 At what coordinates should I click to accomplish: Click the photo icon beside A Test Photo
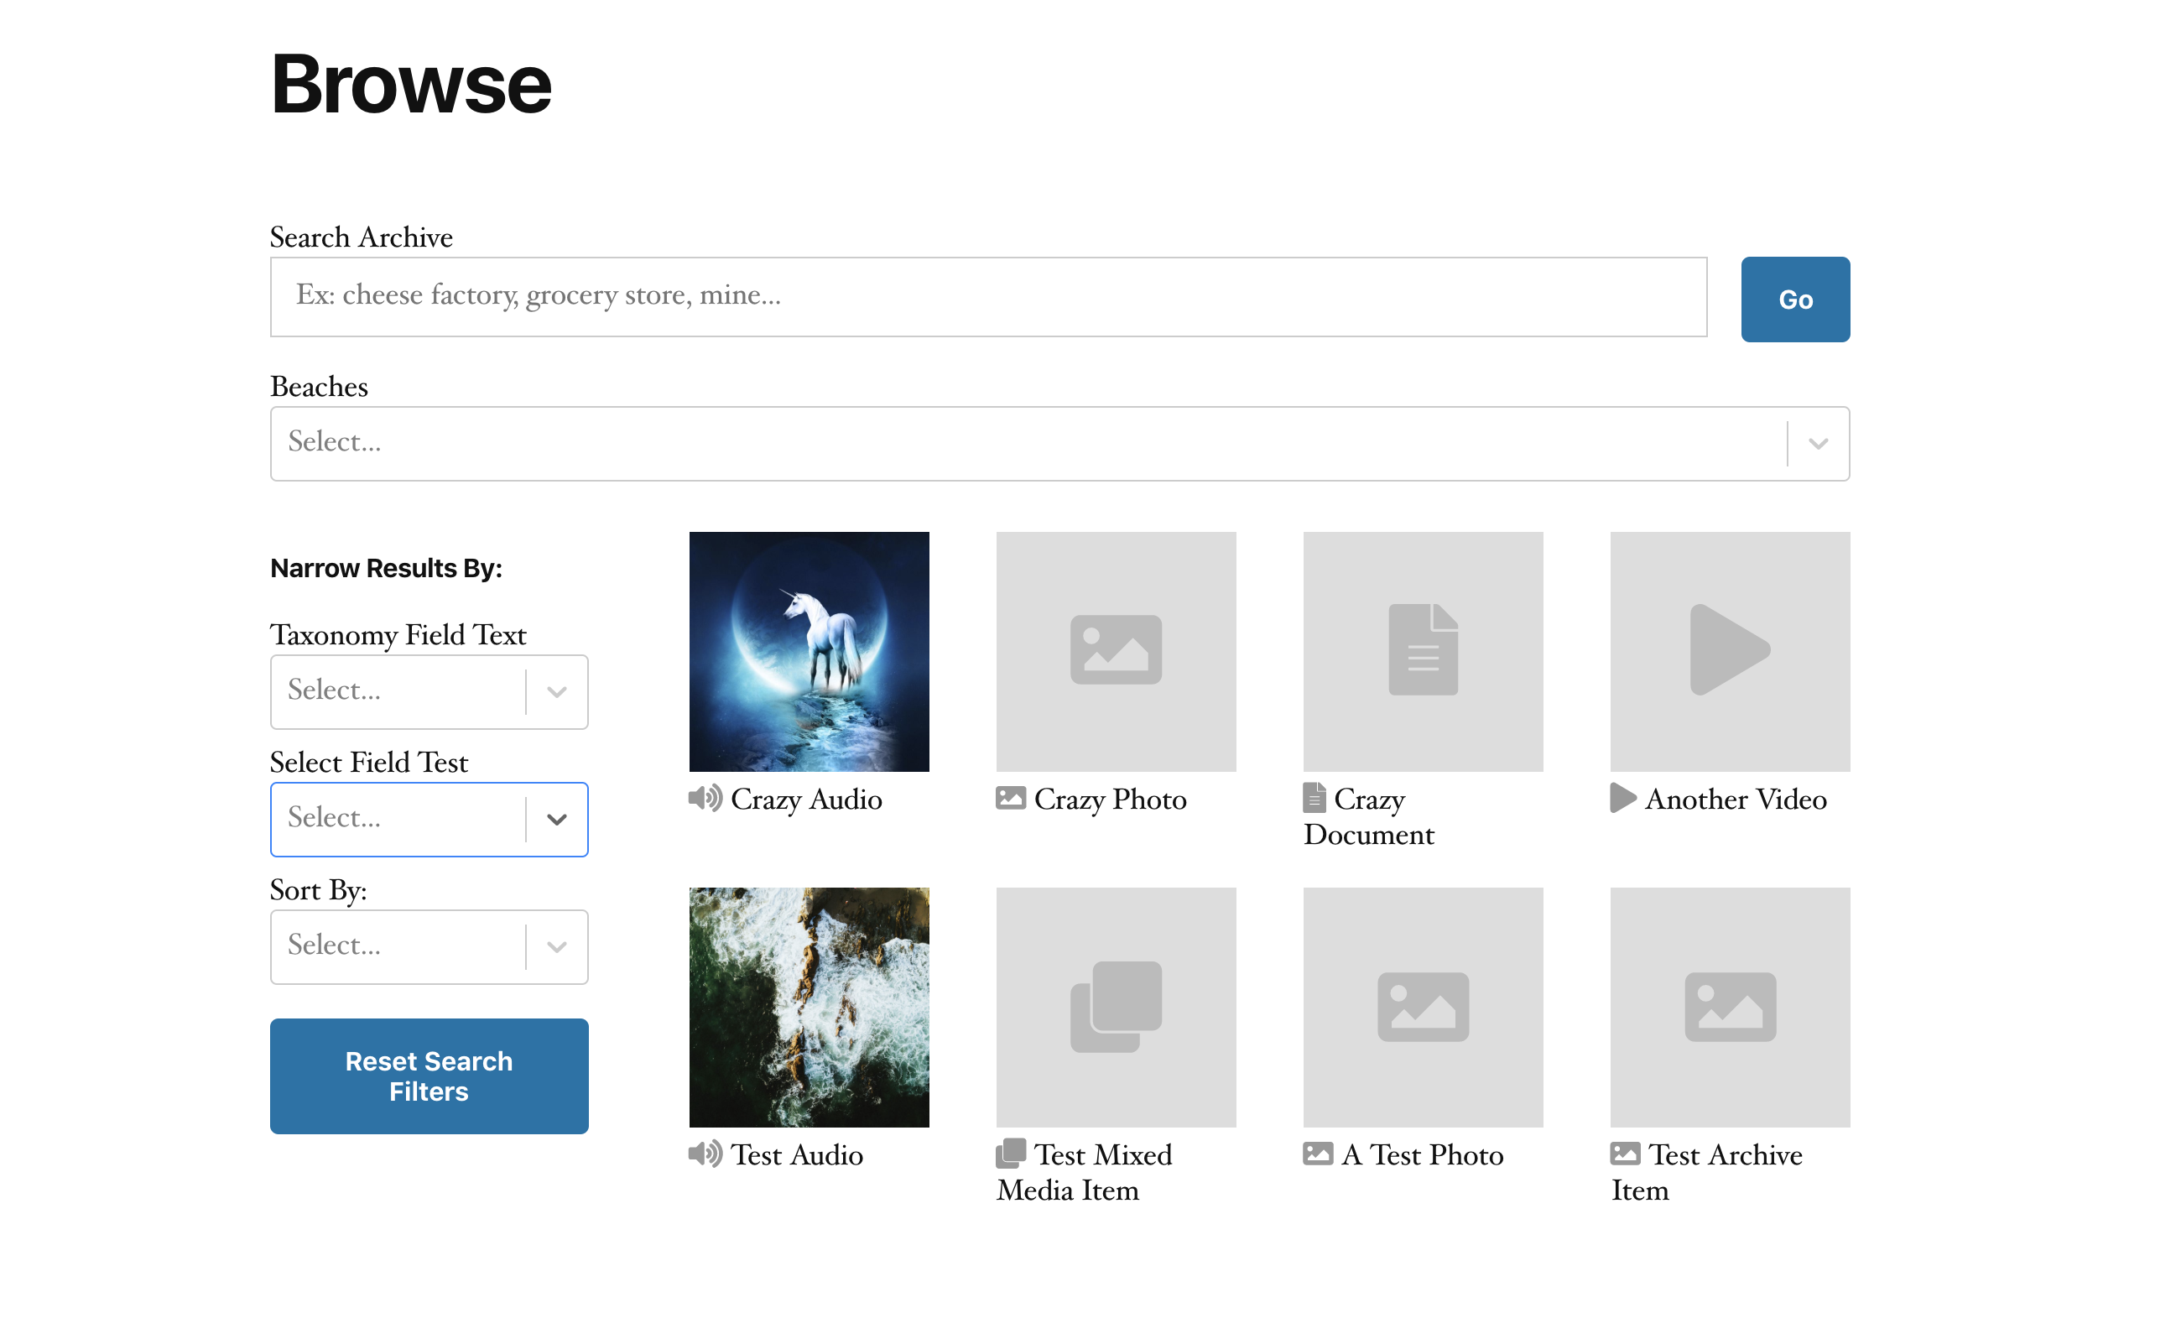click(1318, 1154)
